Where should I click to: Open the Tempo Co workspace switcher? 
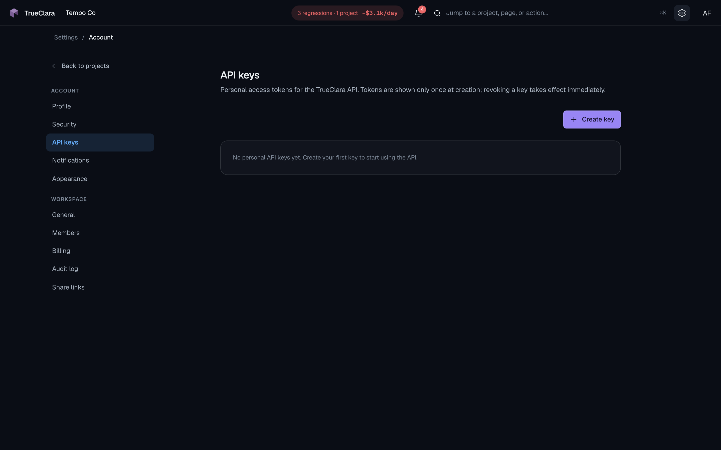click(x=80, y=13)
